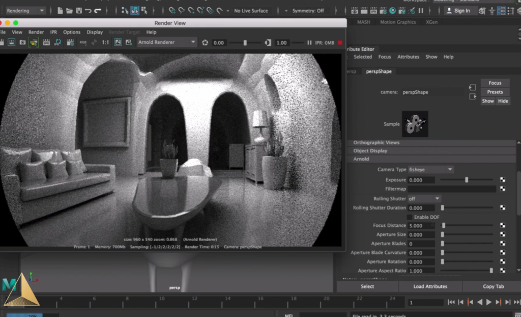
Task: Enable the DOF checkbox
Action: tap(410, 217)
